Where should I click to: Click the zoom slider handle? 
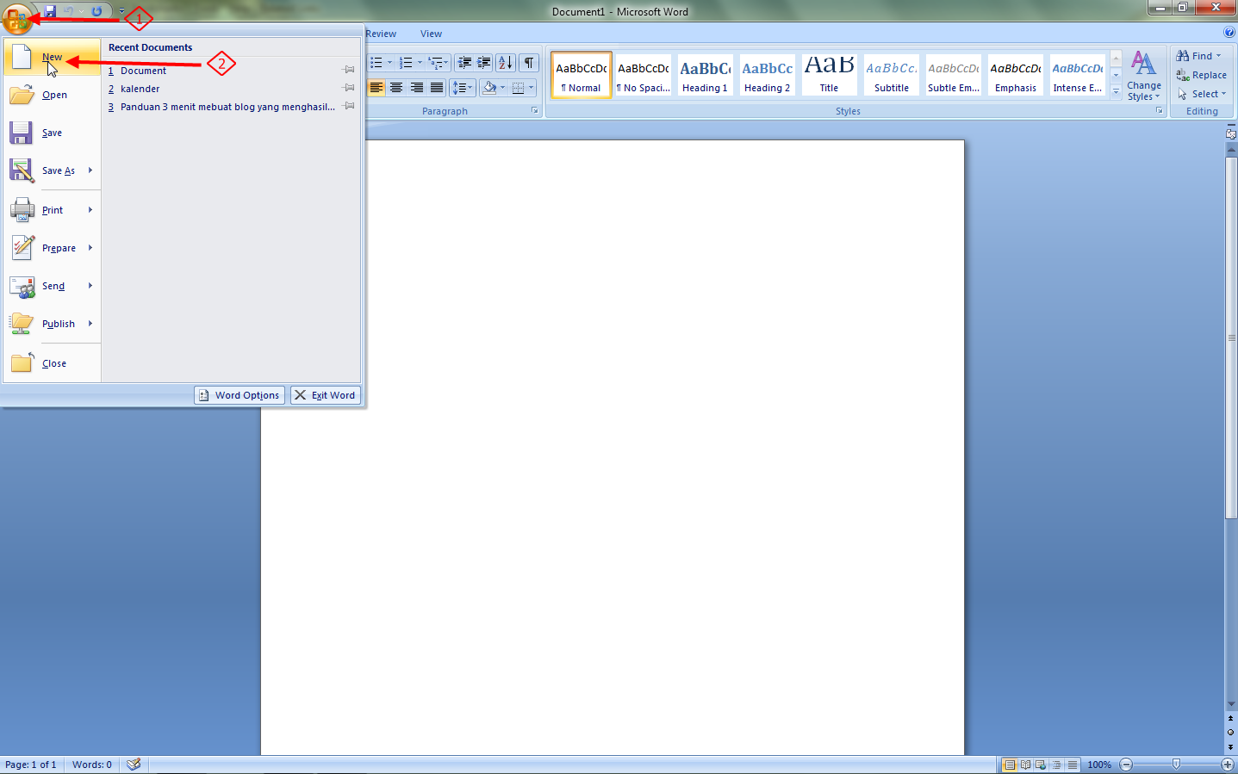click(1177, 764)
